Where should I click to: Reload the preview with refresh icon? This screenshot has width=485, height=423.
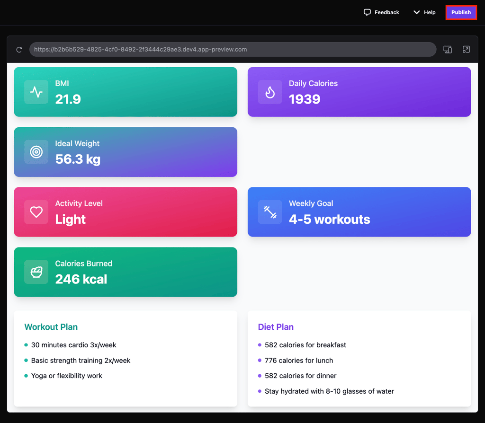coord(19,49)
